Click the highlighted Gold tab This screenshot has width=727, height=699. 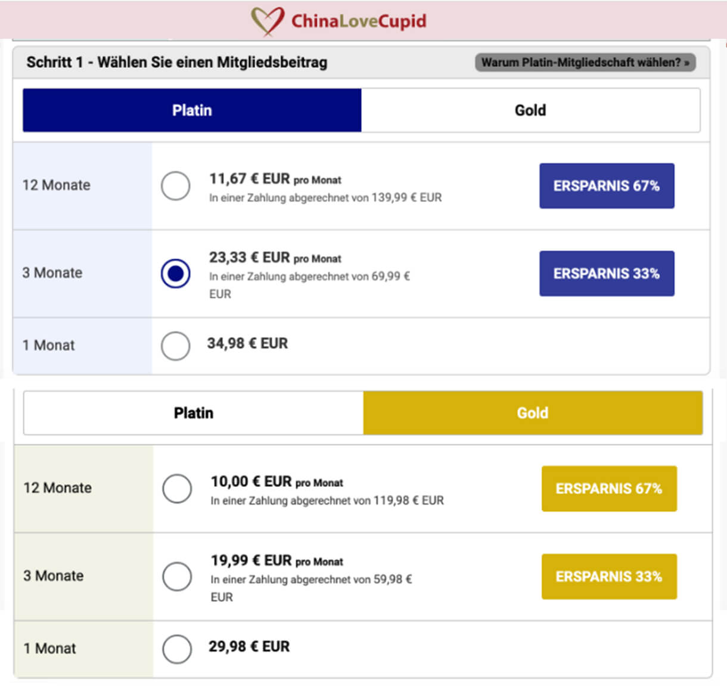pos(532,412)
